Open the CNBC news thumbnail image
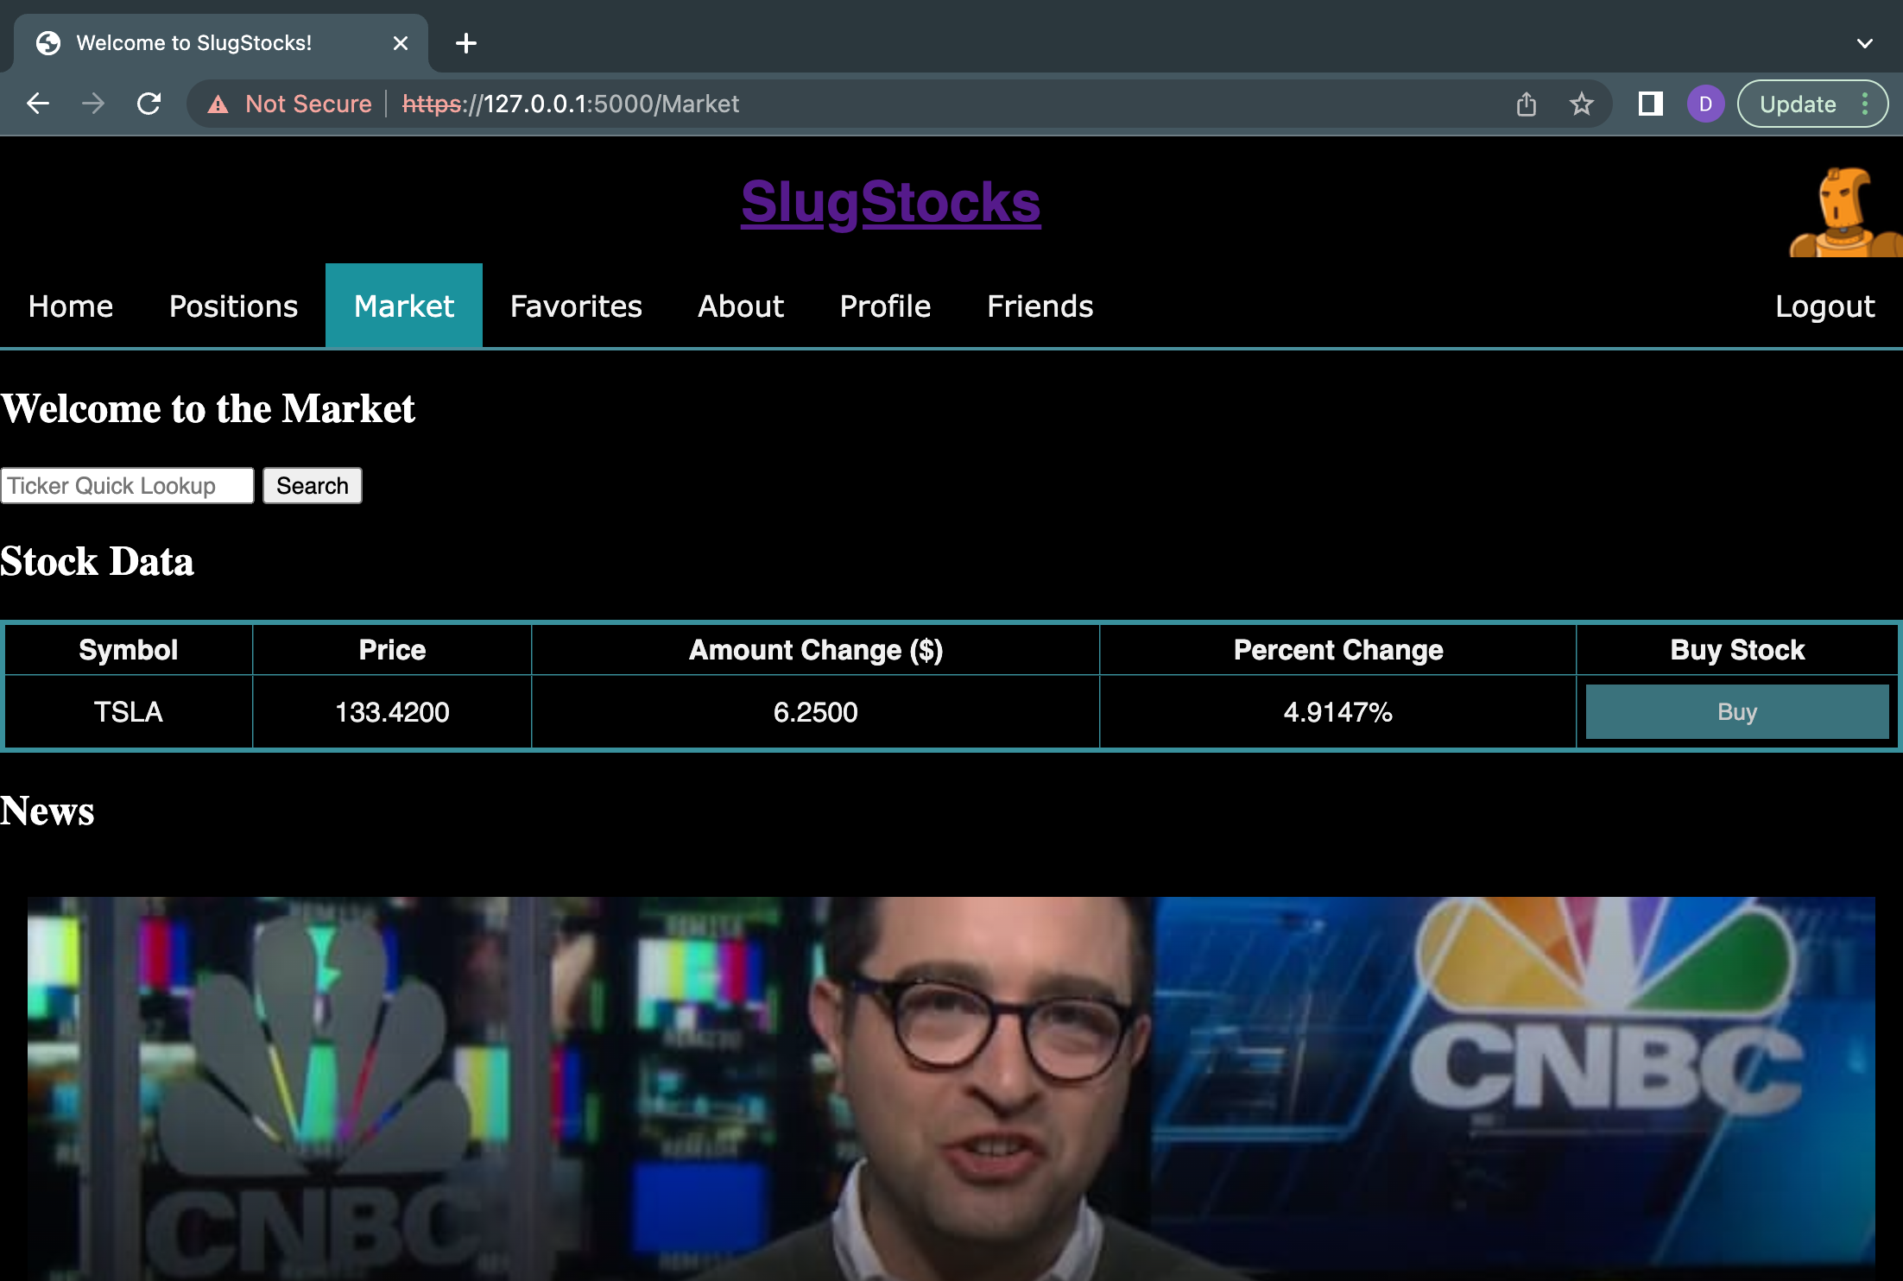This screenshot has height=1281, width=1903. (x=951, y=1089)
